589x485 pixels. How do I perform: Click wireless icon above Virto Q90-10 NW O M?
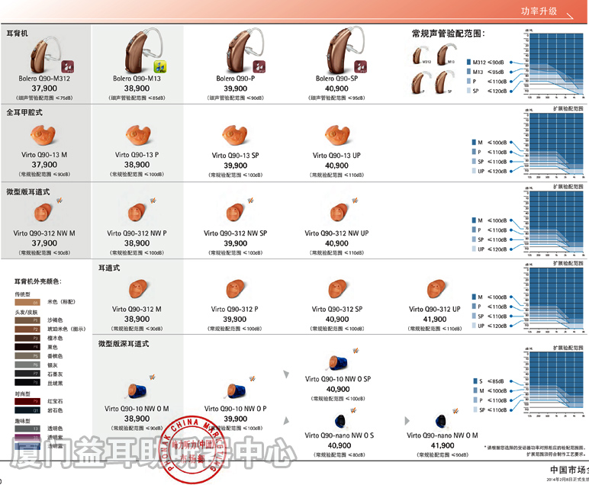pyautogui.click(x=152, y=377)
